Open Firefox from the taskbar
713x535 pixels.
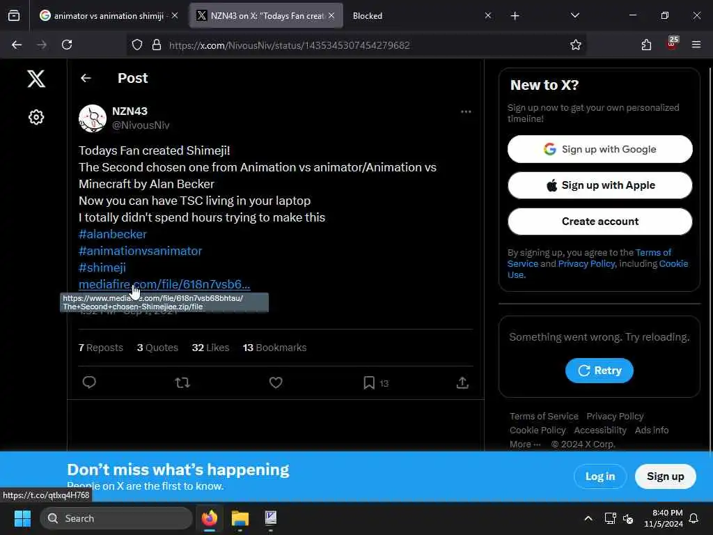tap(210, 518)
